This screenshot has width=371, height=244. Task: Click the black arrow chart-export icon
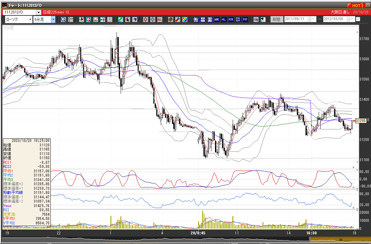click(x=263, y=19)
